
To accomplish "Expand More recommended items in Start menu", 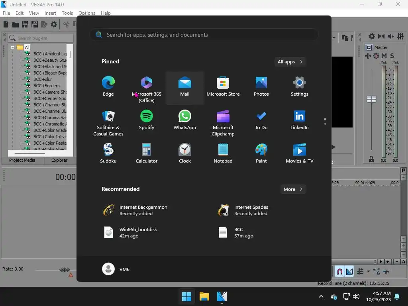I will pyautogui.click(x=293, y=189).
